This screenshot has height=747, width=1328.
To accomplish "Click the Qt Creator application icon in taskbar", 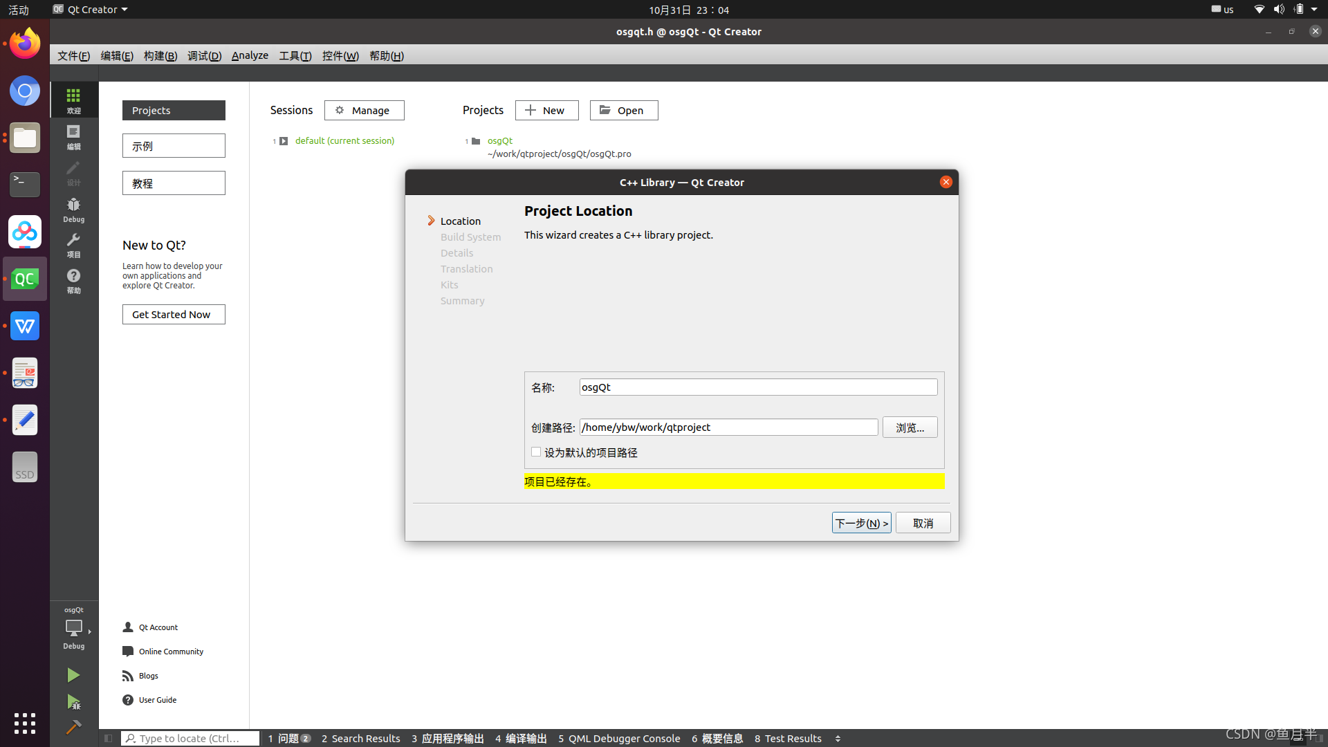I will click(25, 279).
